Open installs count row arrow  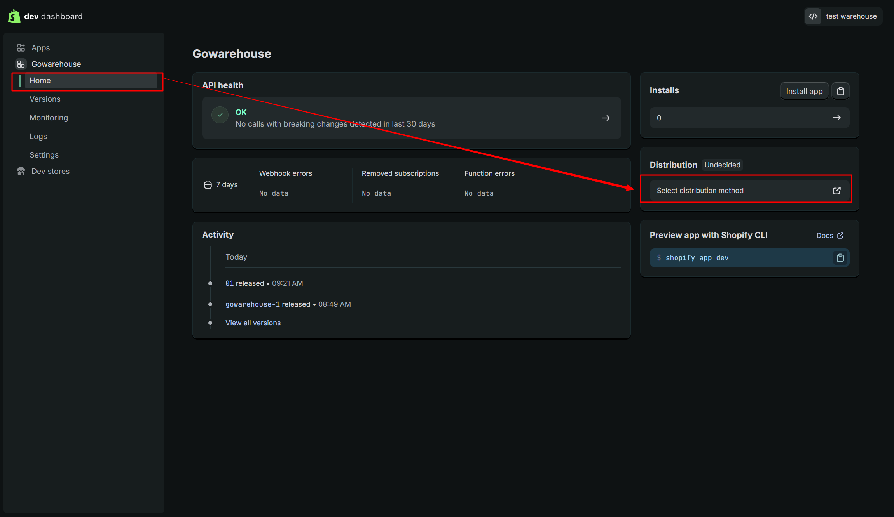tap(836, 118)
